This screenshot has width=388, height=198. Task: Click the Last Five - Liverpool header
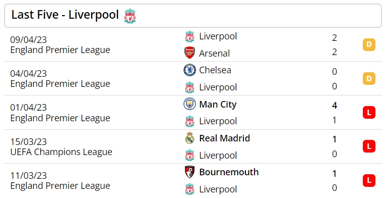pyautogui.click(x=193, y=15)
